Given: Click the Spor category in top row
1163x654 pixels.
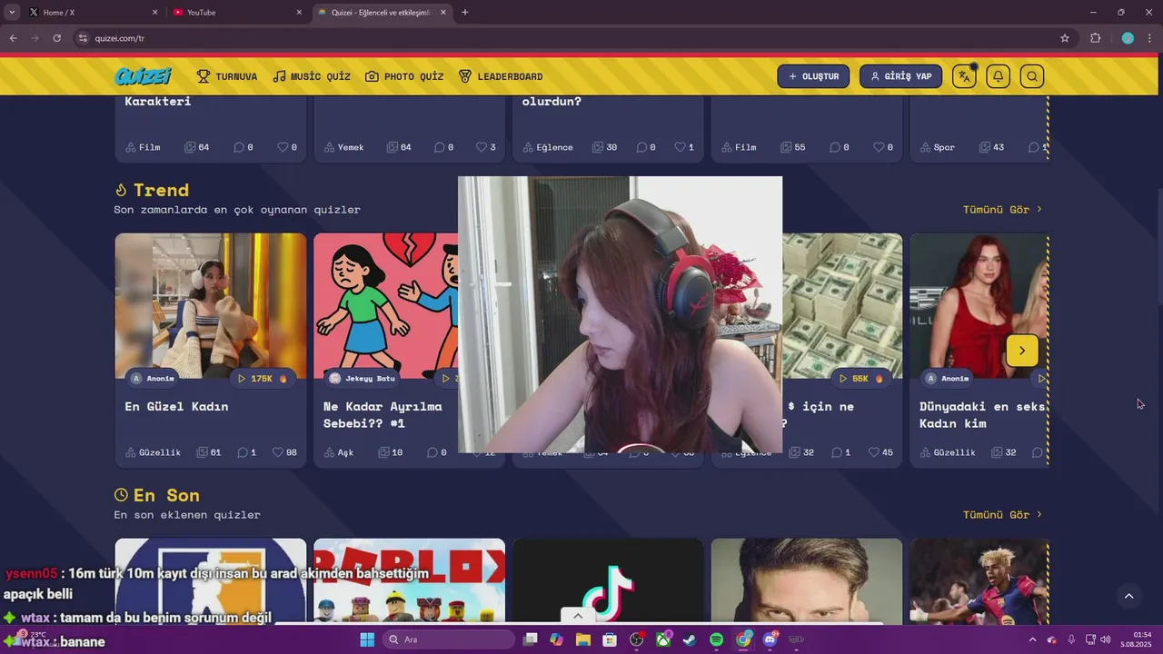Looking at the screenshot, I should pyautogui.click(x=937, y=147).
